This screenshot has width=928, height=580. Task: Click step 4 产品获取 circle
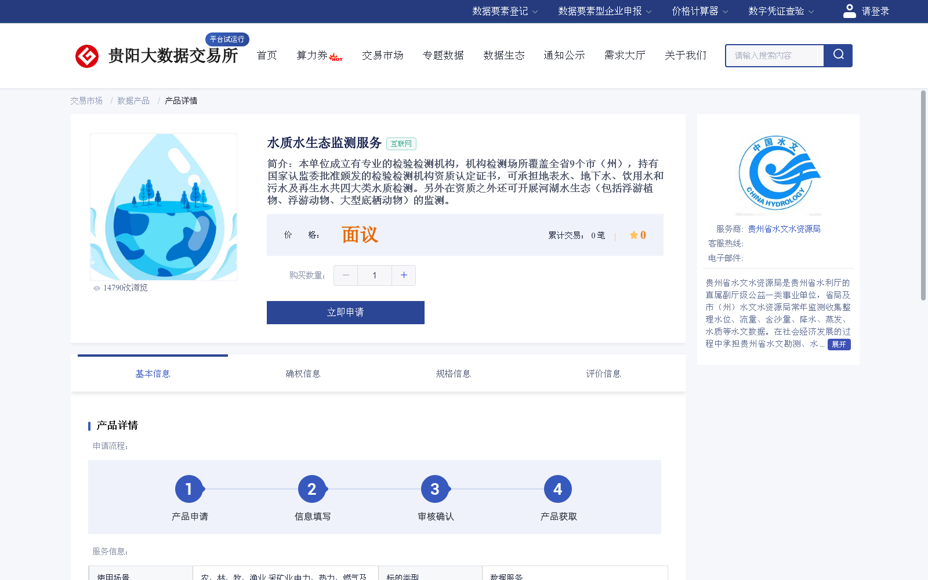click(558, 489)
